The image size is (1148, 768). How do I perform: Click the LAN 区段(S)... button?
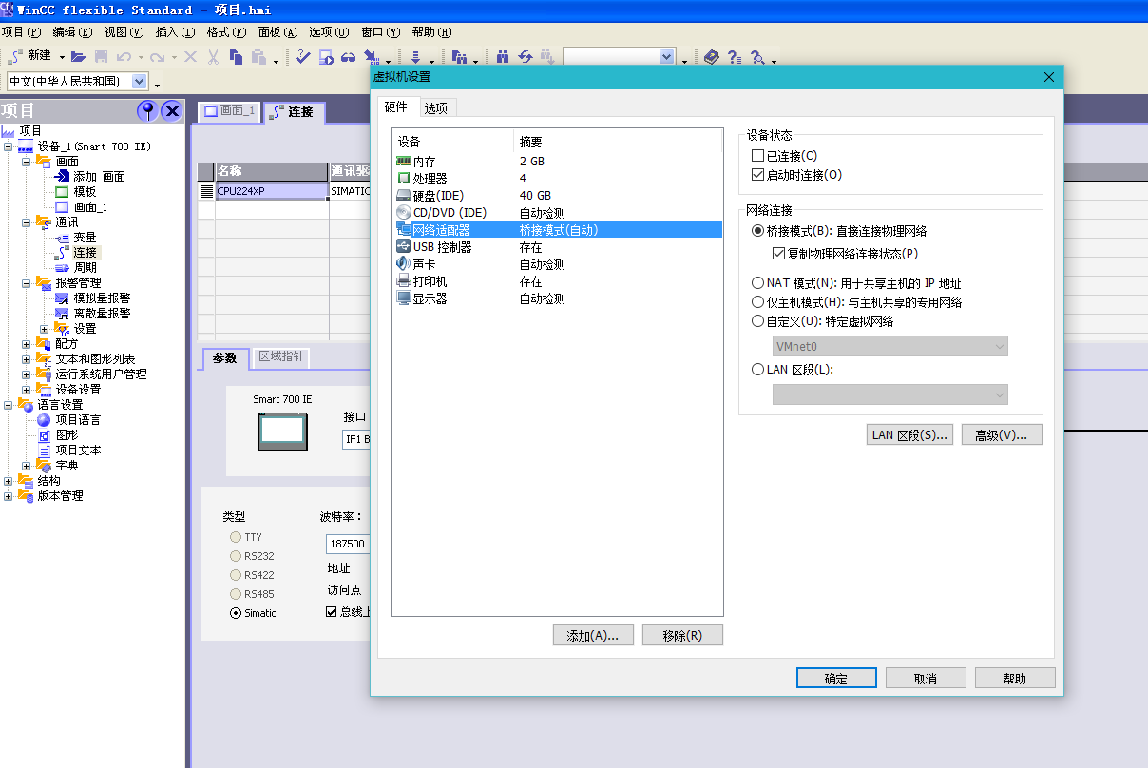[910, 434]
